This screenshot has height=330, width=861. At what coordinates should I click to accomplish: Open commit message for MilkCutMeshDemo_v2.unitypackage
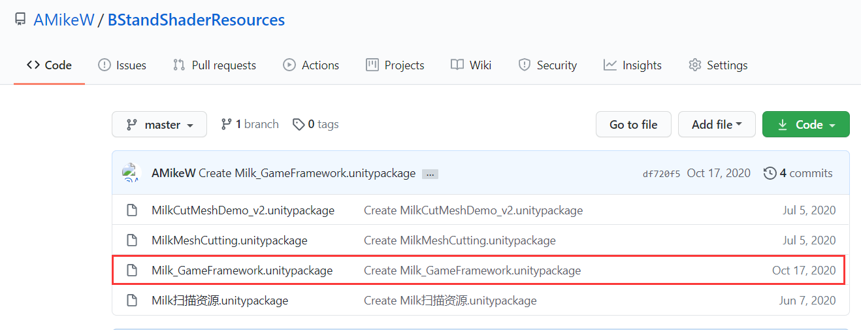(x=474, y=210)
